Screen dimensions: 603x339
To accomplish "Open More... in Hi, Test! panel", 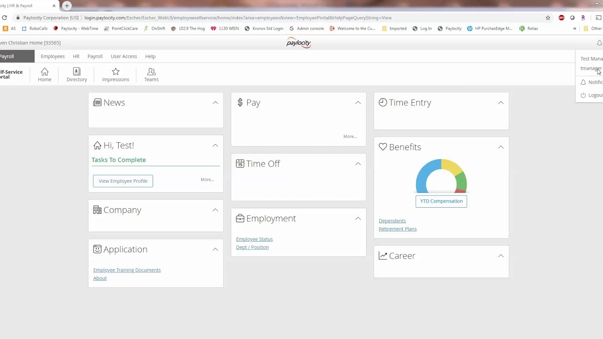I will tap(207, 179).
